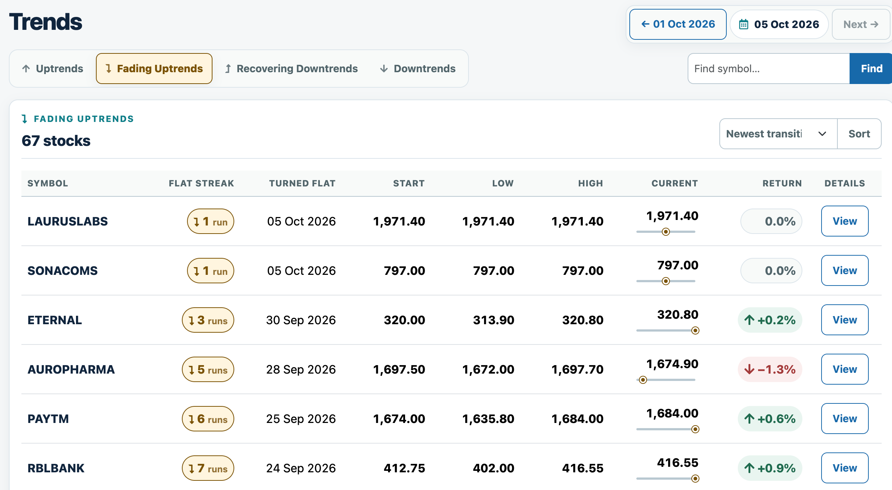Click the CURRENT column header

[x=675, y=183]
